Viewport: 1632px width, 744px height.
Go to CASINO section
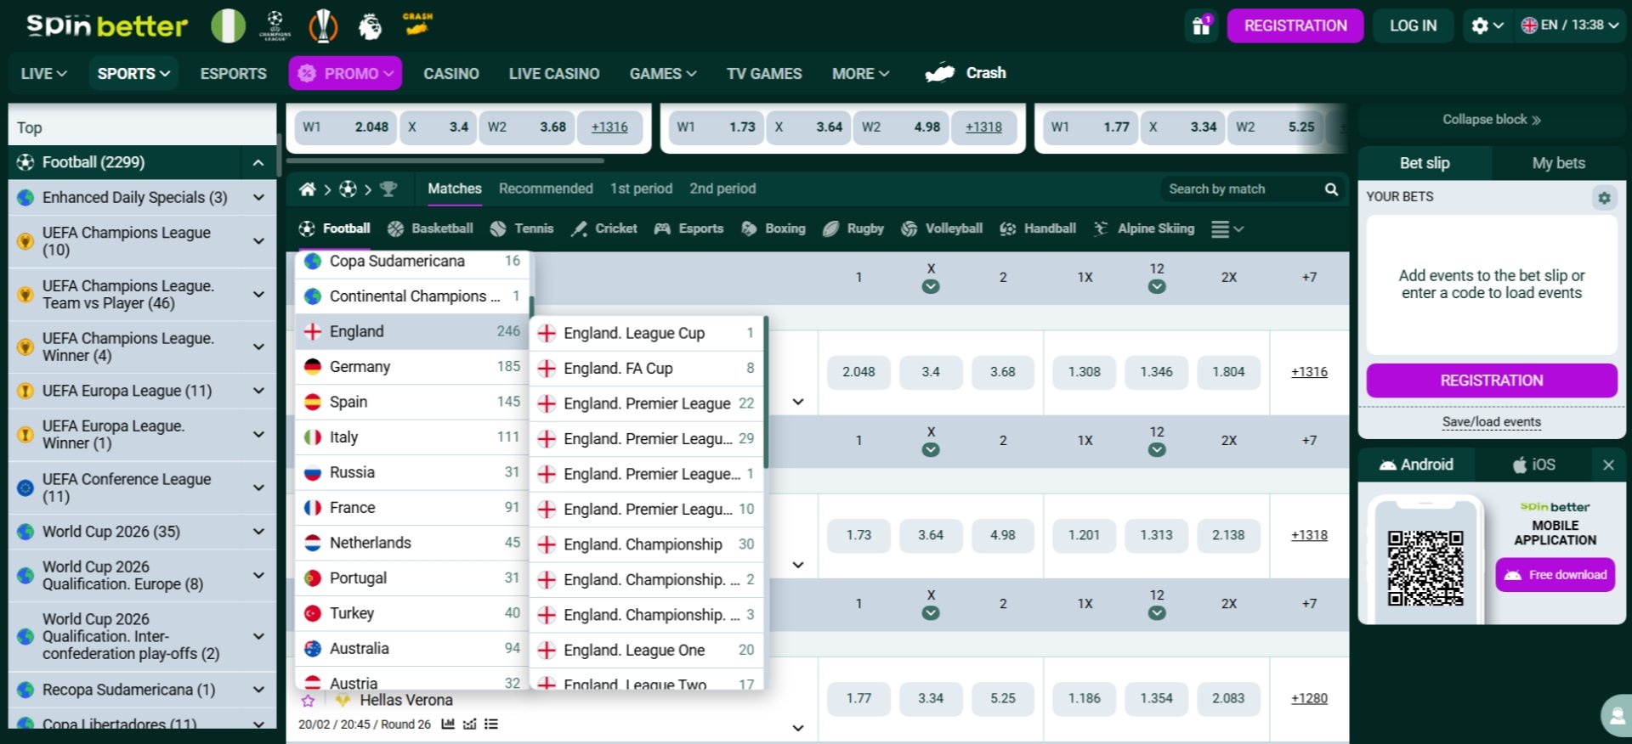click(451, 74)
